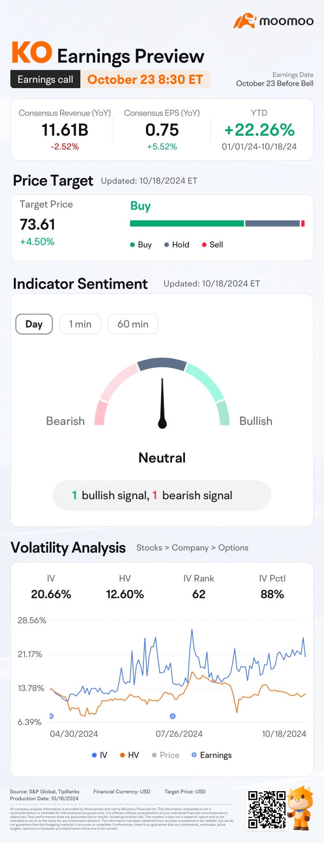This screenshot has height=843, width=324.
Task: Click the moomoo logo icon
Action: 245,21
